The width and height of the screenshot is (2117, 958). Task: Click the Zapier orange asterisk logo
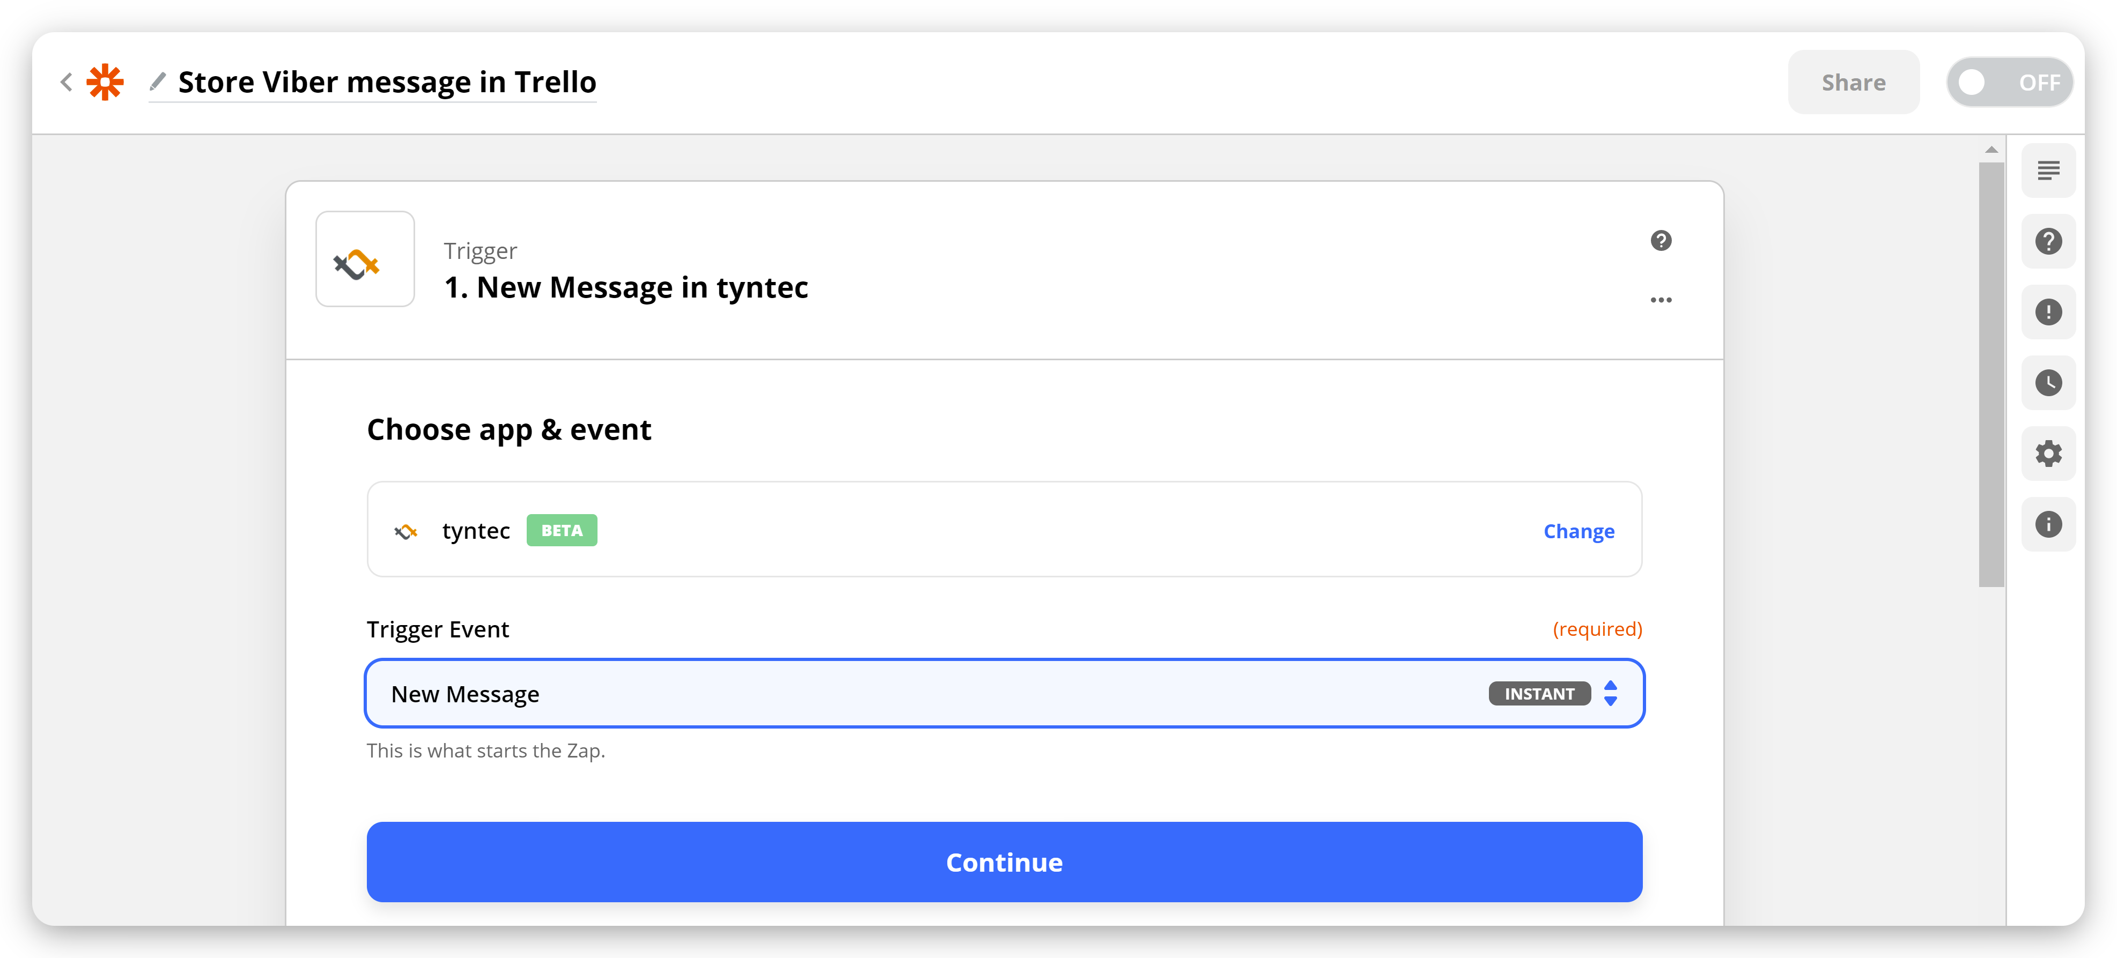105,82
